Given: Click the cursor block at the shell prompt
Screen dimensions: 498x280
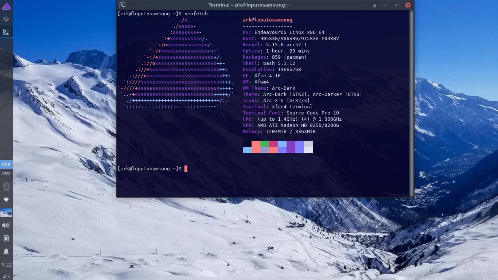Looking at the screenshot, I should pos(186,168).
